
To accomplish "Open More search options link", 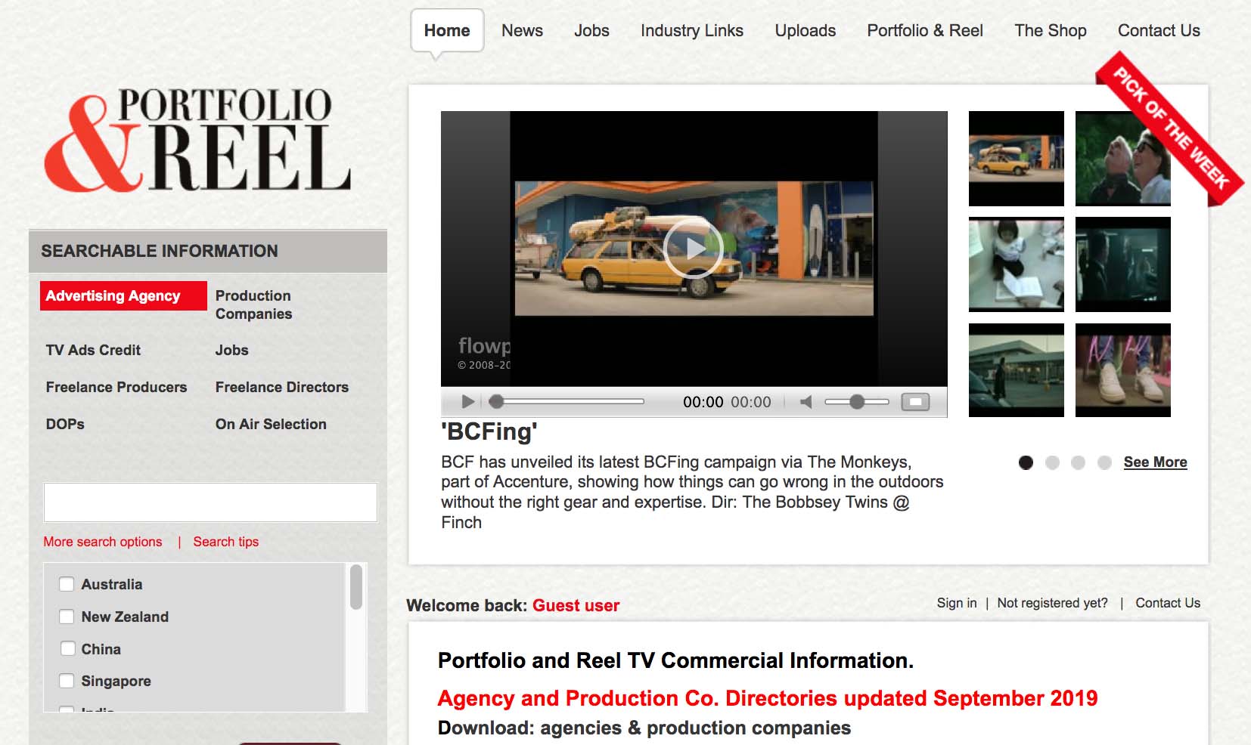I will tap(103, 542).
